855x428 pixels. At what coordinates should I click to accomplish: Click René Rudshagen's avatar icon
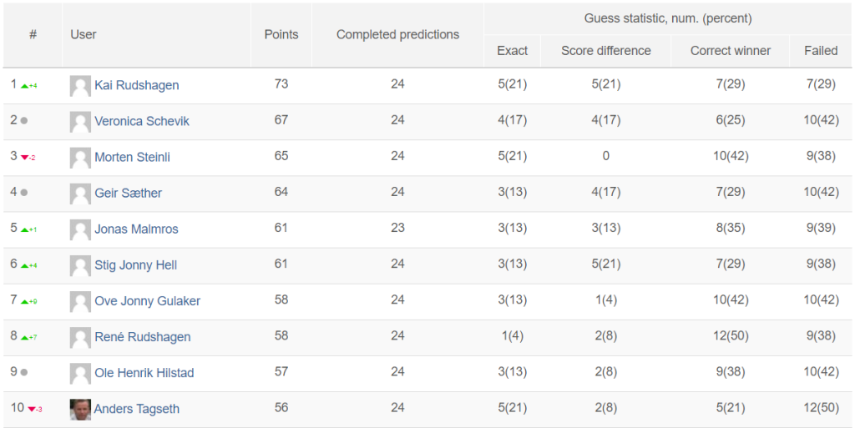(80, 338)
